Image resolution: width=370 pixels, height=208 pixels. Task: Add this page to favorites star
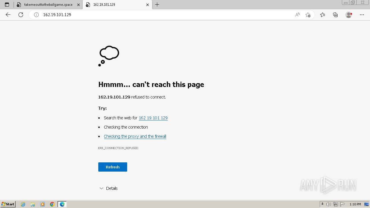coord(308,15)
